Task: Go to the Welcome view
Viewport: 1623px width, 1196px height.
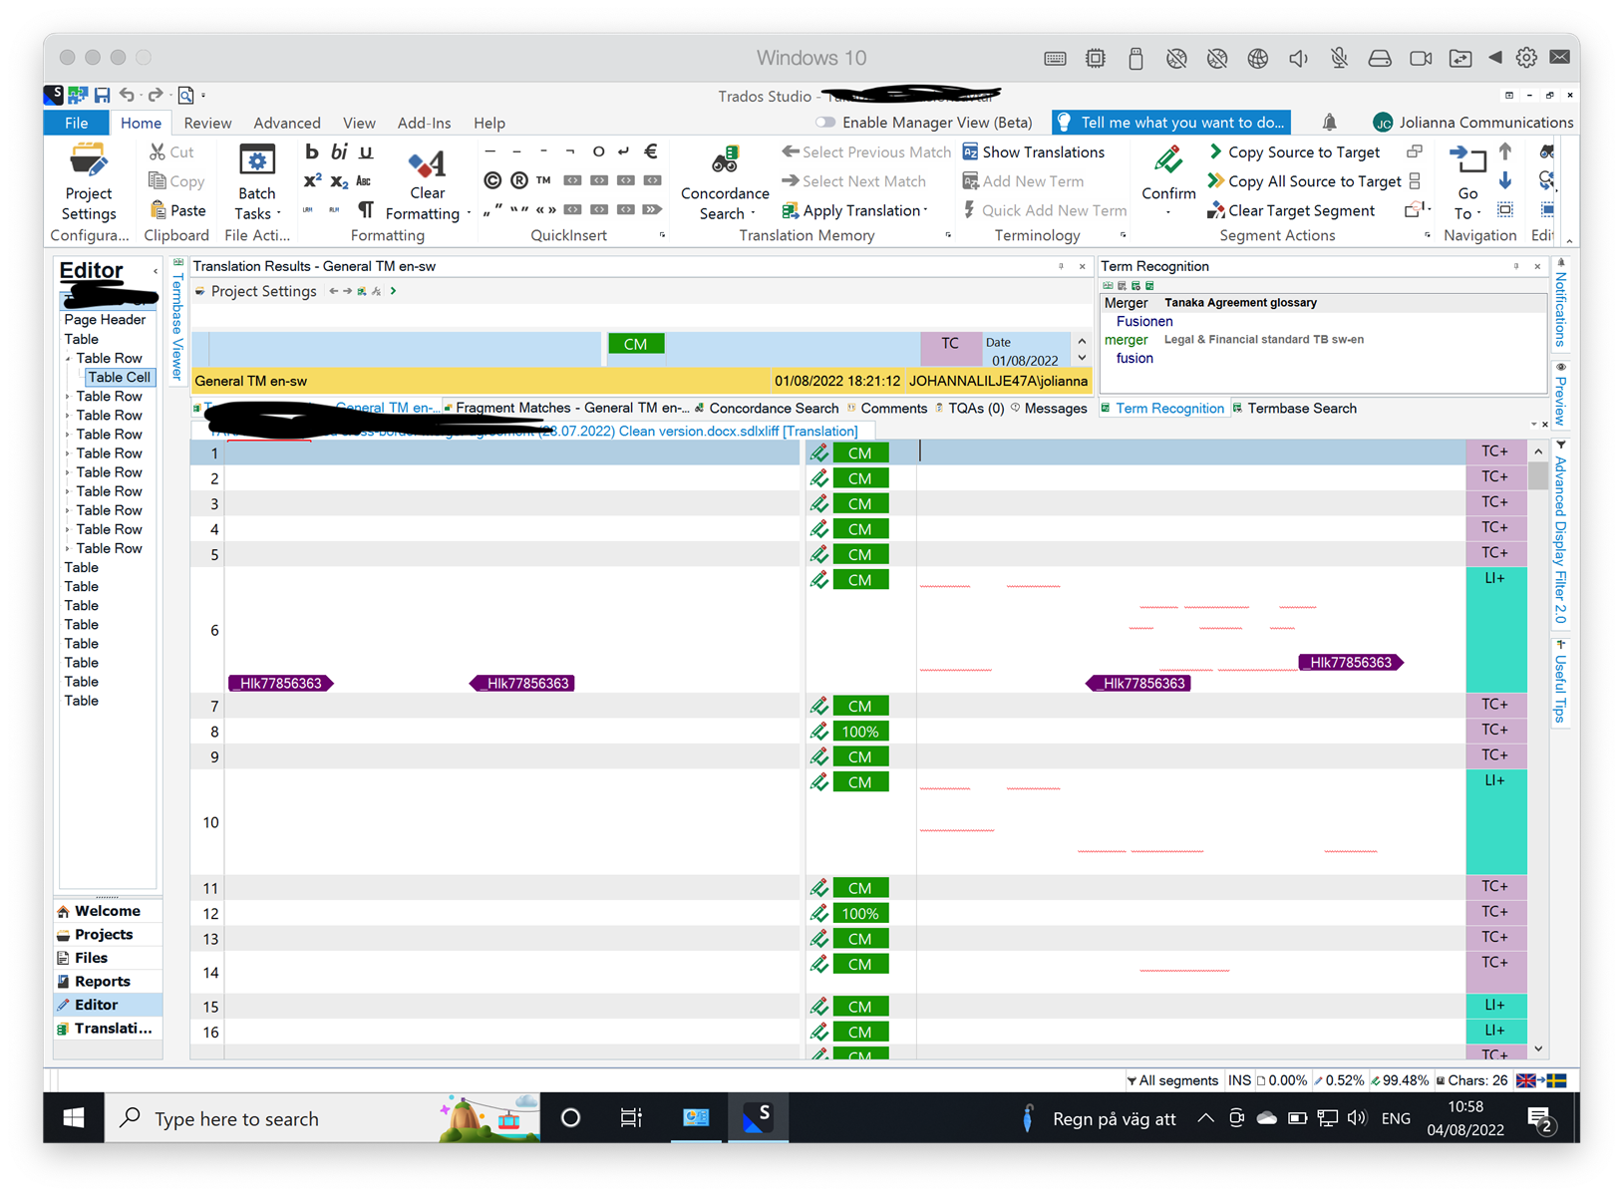Action: tap(107, 911)
